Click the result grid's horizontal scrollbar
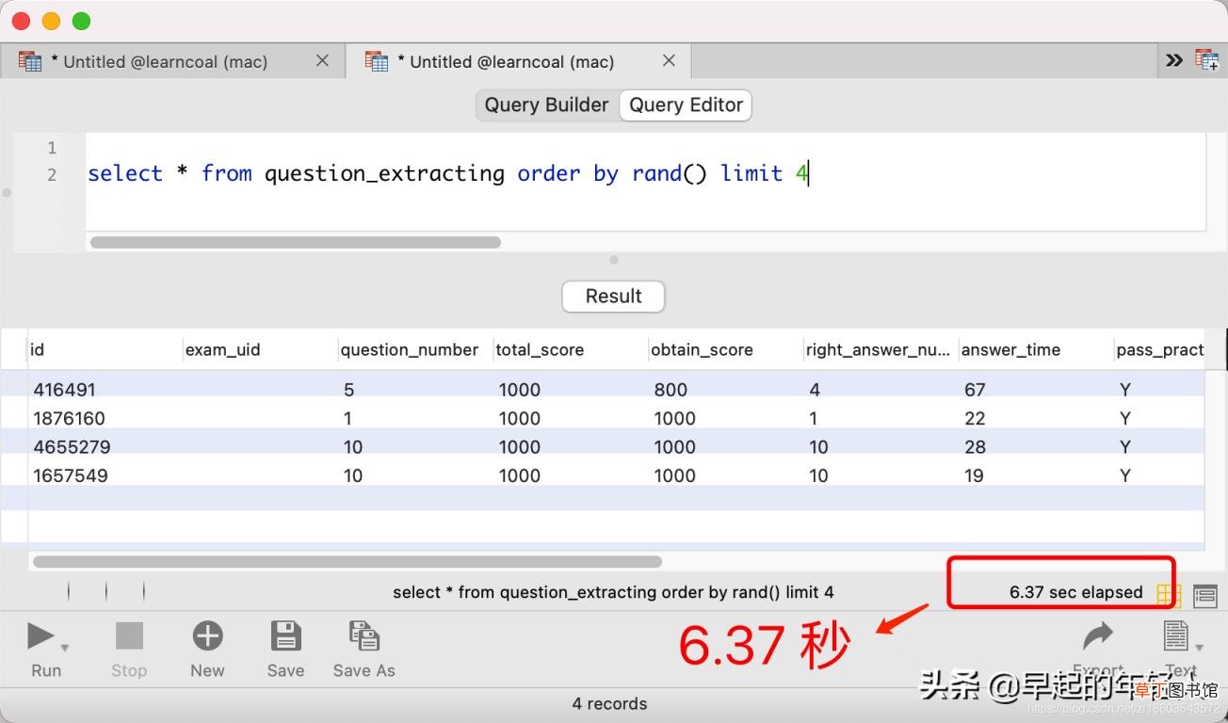The height and width of the screenshot is (723, 1228). (347, 561)
